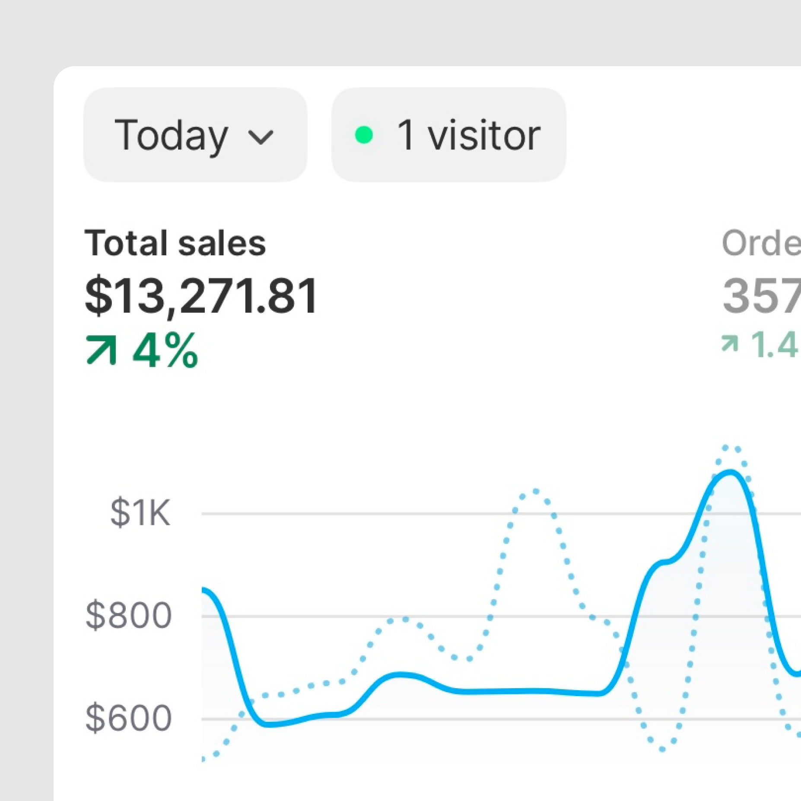
Task: Click the 4% sales increase label
Action: (165, 350)
